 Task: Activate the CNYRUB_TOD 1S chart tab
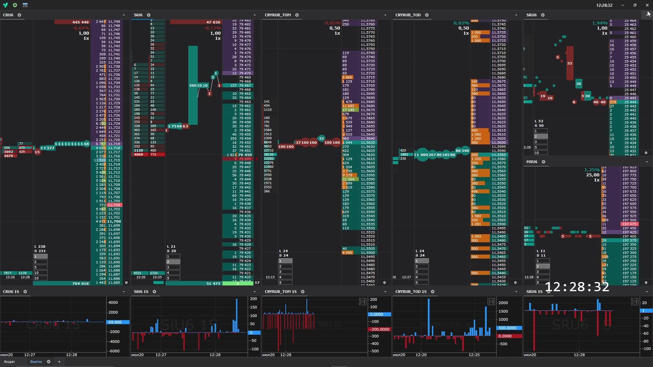pos(411,292)
